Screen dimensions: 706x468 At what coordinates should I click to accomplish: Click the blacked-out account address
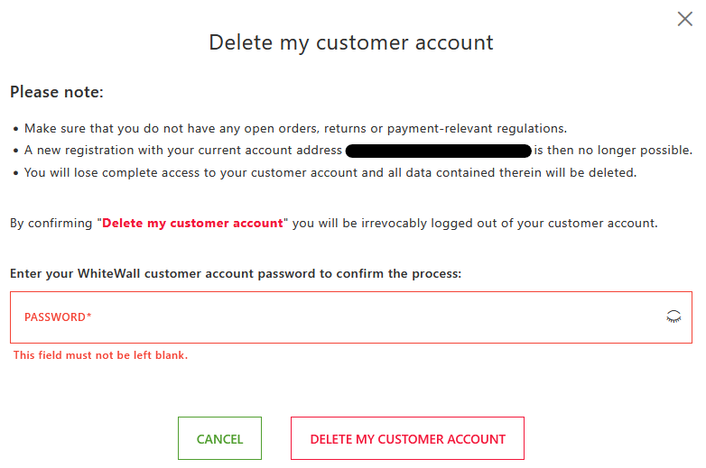[x=439, y=151]
